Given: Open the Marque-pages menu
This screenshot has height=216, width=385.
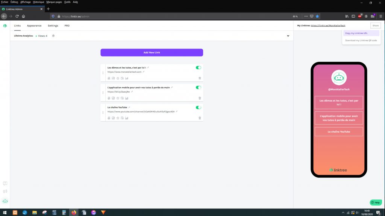Looking at the screenshot, I should point(54,2).
